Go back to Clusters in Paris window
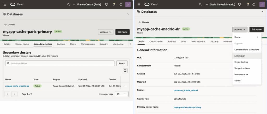 (x=10, y=25)
